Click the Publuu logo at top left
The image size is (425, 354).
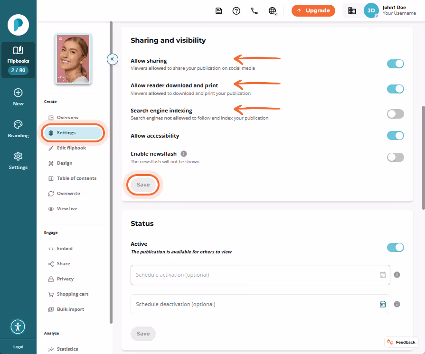pyautogui.click(x=18, y=25)
